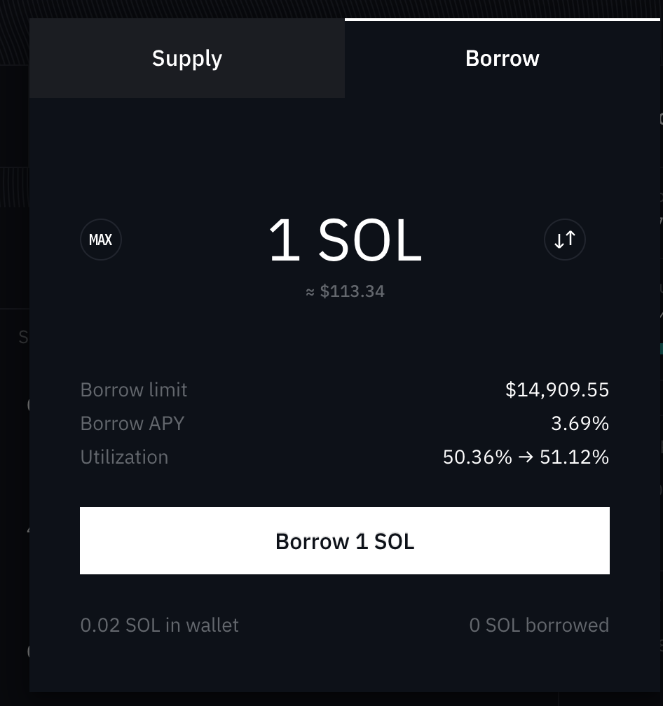663x706 pixels.
Task: Click the '50.36%' current utilization figure
Action: pyautogui.click(x=477, y=457)
